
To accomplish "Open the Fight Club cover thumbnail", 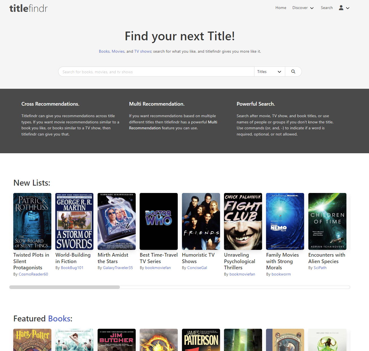I will click(x=243, y=221).
